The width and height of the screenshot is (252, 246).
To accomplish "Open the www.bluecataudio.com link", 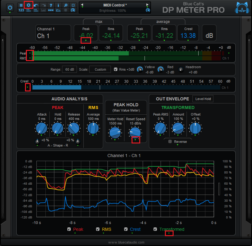I will 126,242.
